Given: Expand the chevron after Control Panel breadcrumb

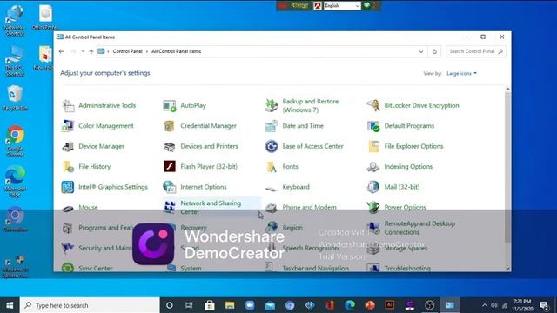Looking at the screenshot, I should [147, 51].
